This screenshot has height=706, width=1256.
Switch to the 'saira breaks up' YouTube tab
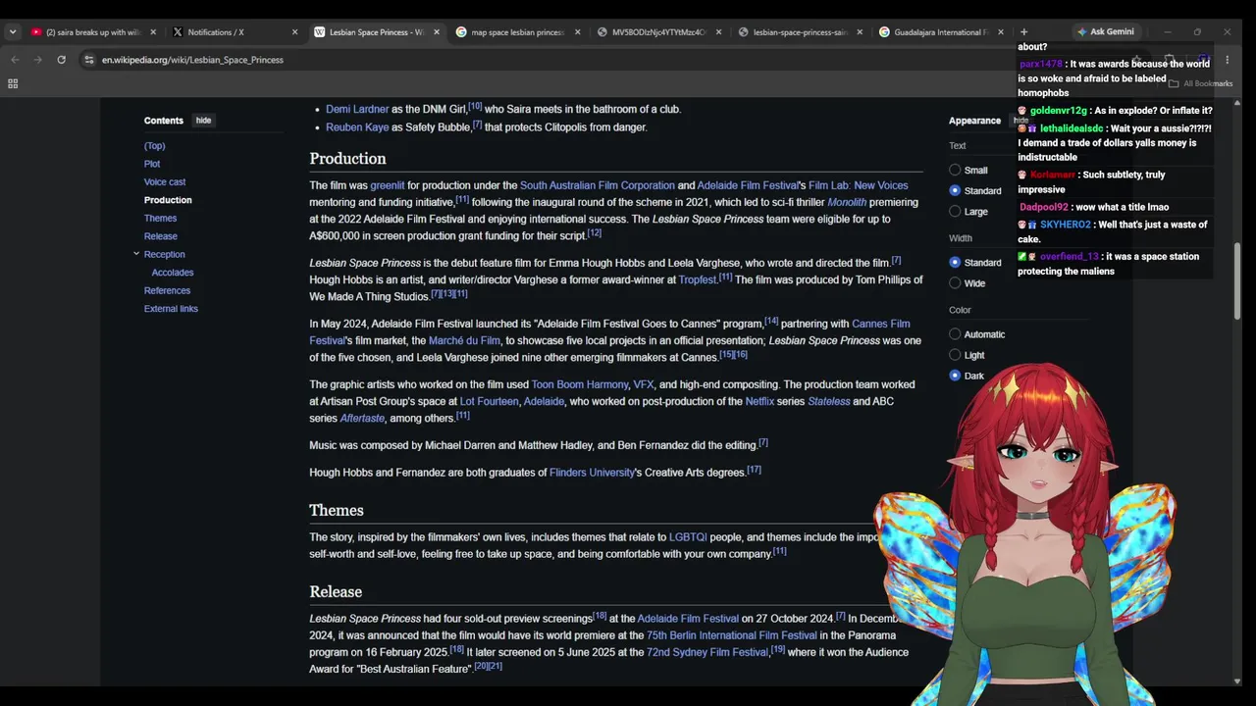pos(94,32)
